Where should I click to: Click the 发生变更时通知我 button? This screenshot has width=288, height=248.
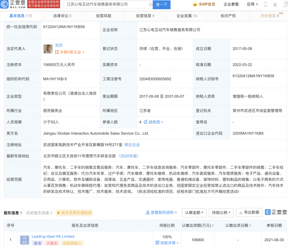74,213
